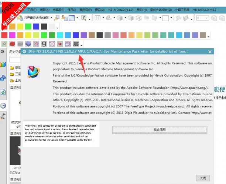Click the second section-view arrow icon
The height and width of the screenshot is (184, 226).
click(186, 18)
